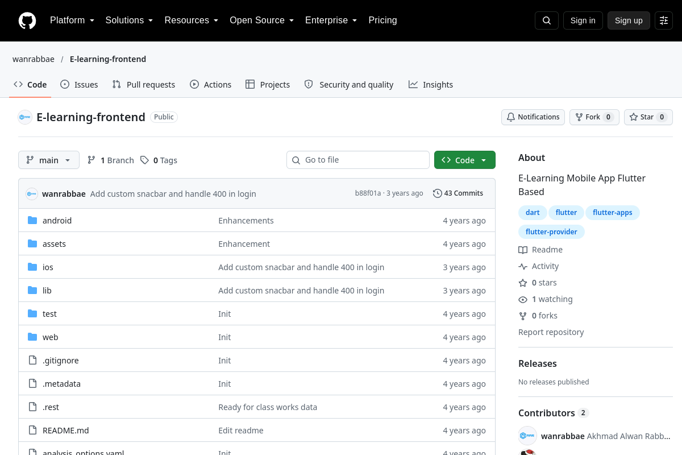Expand the Platform menu

point(72,20)
